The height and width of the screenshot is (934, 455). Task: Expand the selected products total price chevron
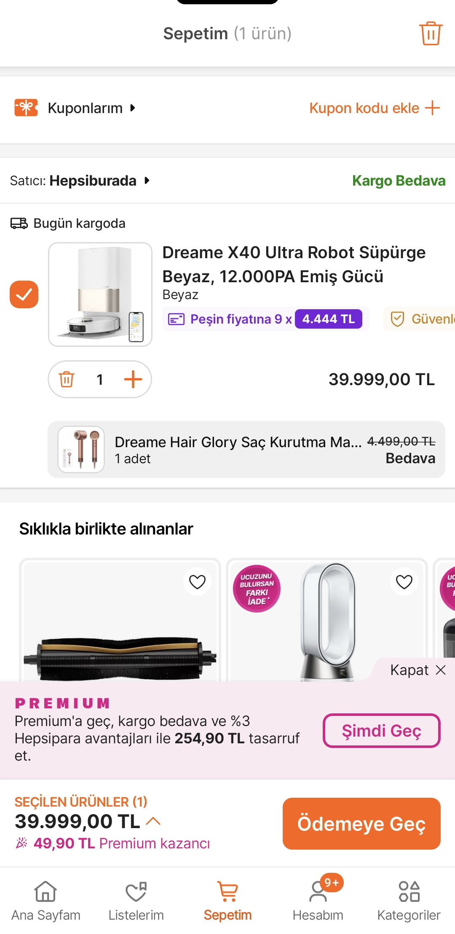[153, 821]
